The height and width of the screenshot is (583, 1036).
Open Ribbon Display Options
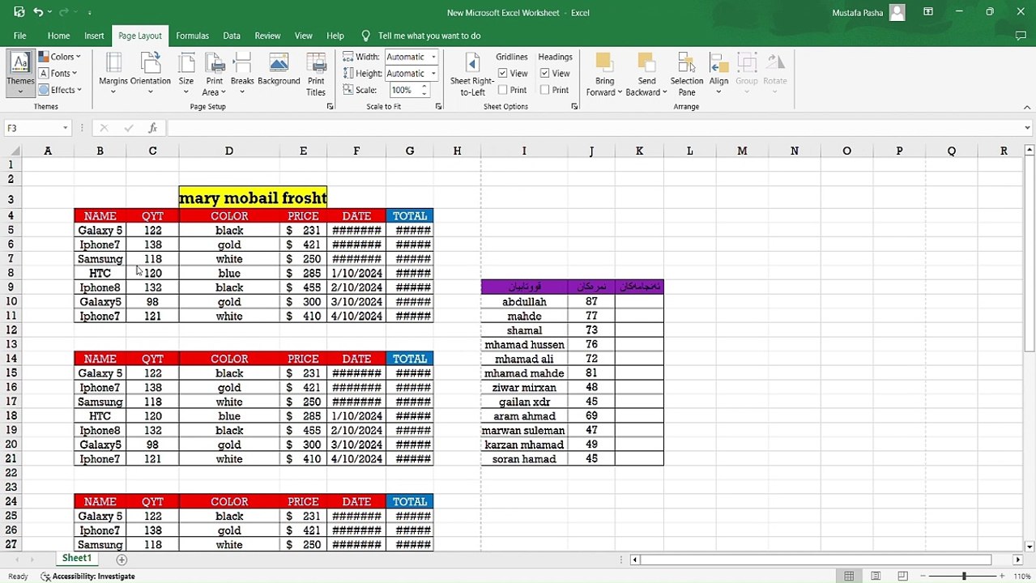tap(928, 12)
